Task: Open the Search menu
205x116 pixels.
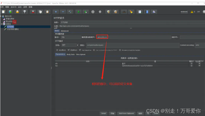Action: [x=14, y=7]
